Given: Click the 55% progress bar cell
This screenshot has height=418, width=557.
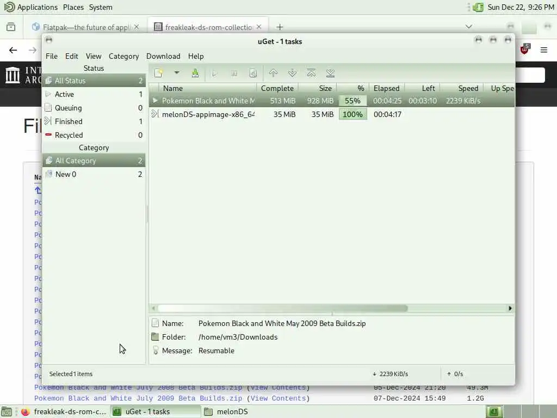Looking at the screenshot, I should (352, 101).
